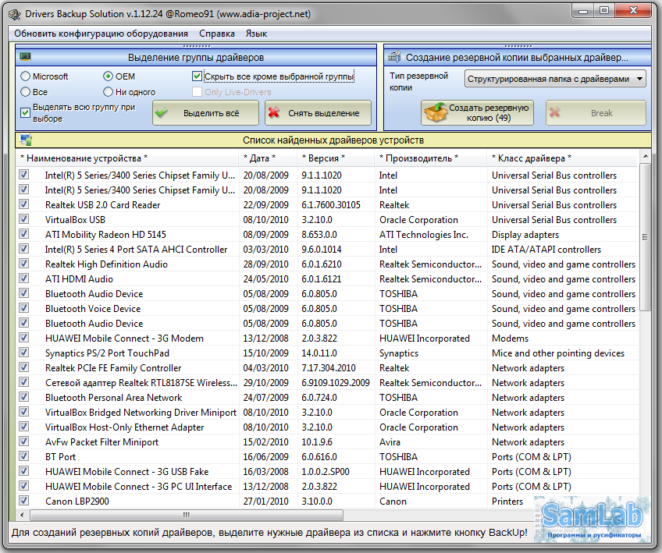This screenshot has width=662, height=553.
Task: Click the computer icon in the yellow driver list header
Action: click(27, 140)
